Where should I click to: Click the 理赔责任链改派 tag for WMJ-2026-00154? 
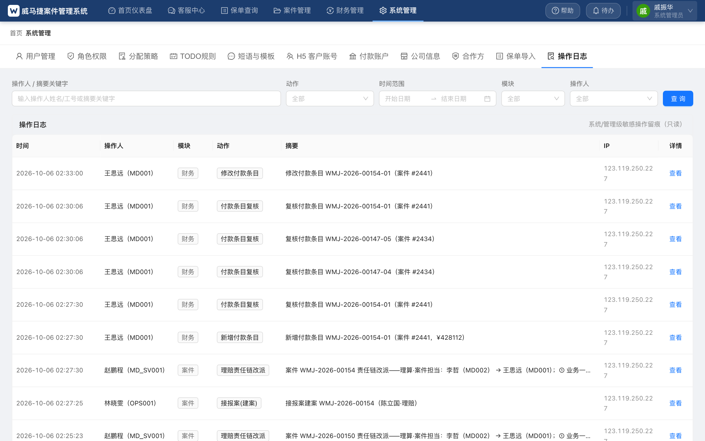coord(243,370)
